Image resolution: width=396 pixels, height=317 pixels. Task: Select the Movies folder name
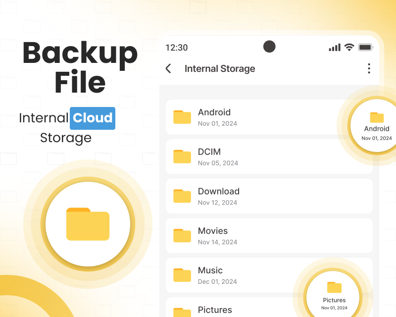(x=213, y=231)
